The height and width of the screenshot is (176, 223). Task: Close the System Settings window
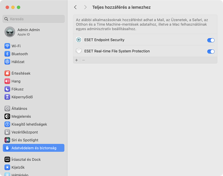(x=7, y=7)
